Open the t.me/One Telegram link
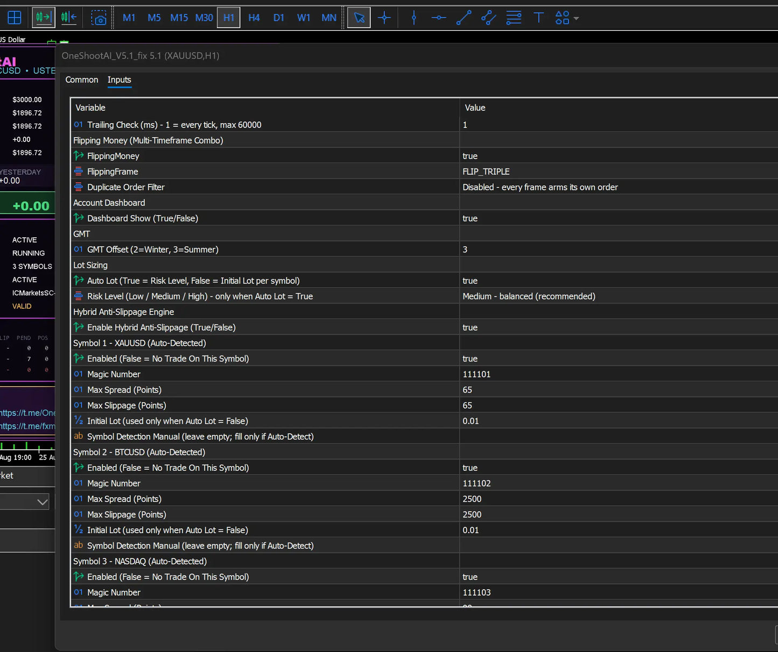The width and height of the screenshot is (778, 652). coord(27,413)
